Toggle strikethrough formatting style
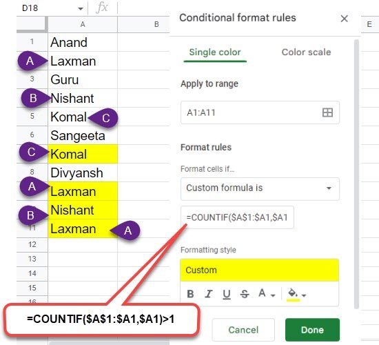This screenshot has width=379, height=345. click(245, 294)
